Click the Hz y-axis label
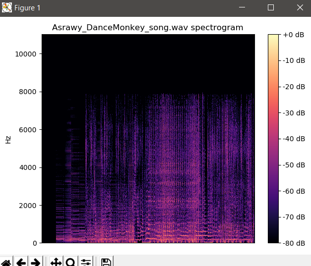The height and width of the screenshot is (266, 311). pyautogui.click(x=8, y=140)
